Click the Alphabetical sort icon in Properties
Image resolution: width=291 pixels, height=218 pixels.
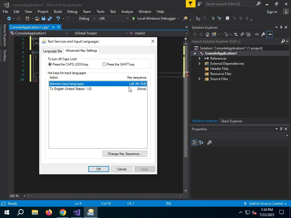click(x=201, y=142)
